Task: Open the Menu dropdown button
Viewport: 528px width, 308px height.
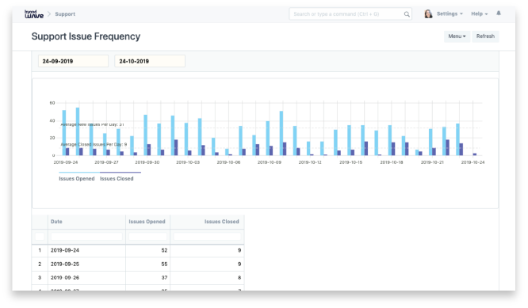Action: click(457, 36)
